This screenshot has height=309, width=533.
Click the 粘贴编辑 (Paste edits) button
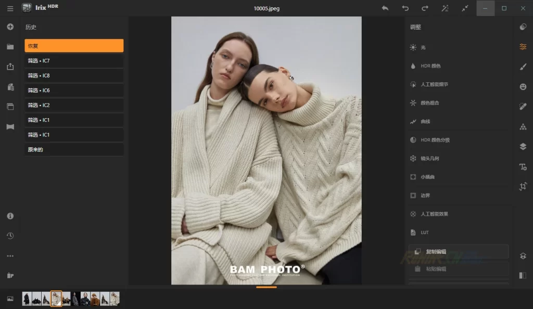[x=458, y=269]
